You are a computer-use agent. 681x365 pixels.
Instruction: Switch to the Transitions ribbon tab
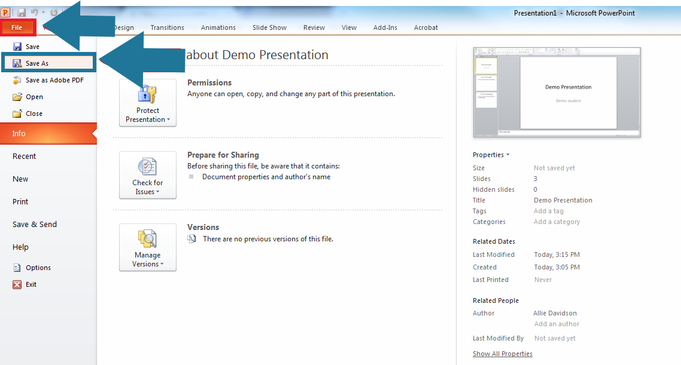pyautogui.click(x=167, y=27)
